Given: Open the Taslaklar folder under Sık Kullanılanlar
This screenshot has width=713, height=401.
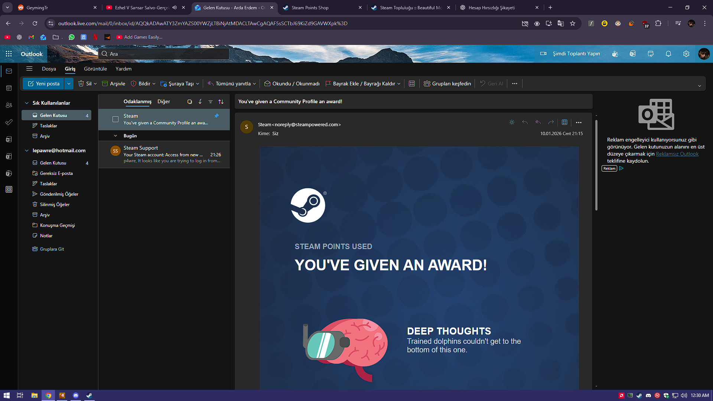Looking at the screenshot, I should pos(56,126).
